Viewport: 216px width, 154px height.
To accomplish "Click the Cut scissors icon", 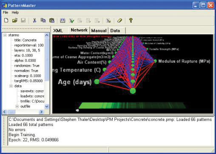I will [x=34, y=20].
